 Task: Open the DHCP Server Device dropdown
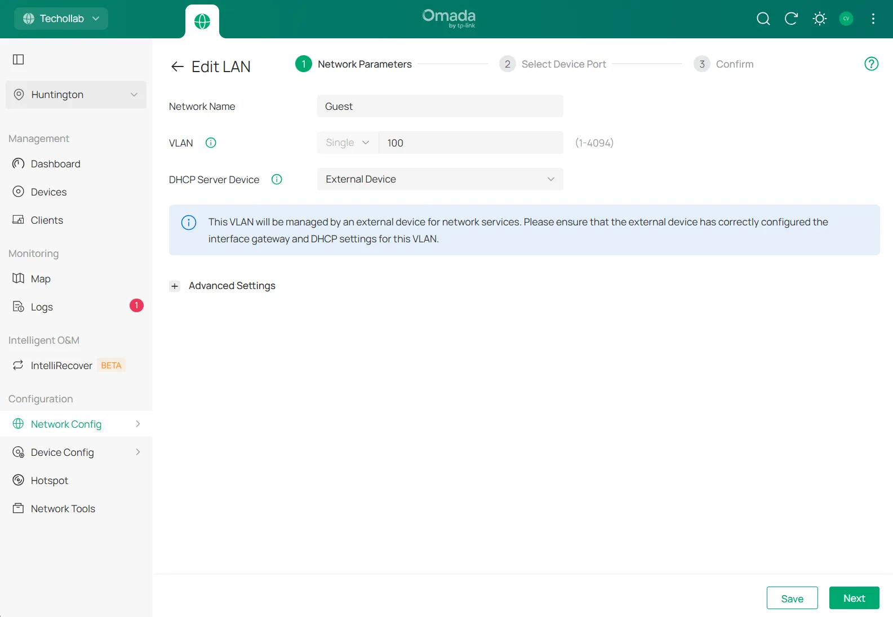point(440,179)
